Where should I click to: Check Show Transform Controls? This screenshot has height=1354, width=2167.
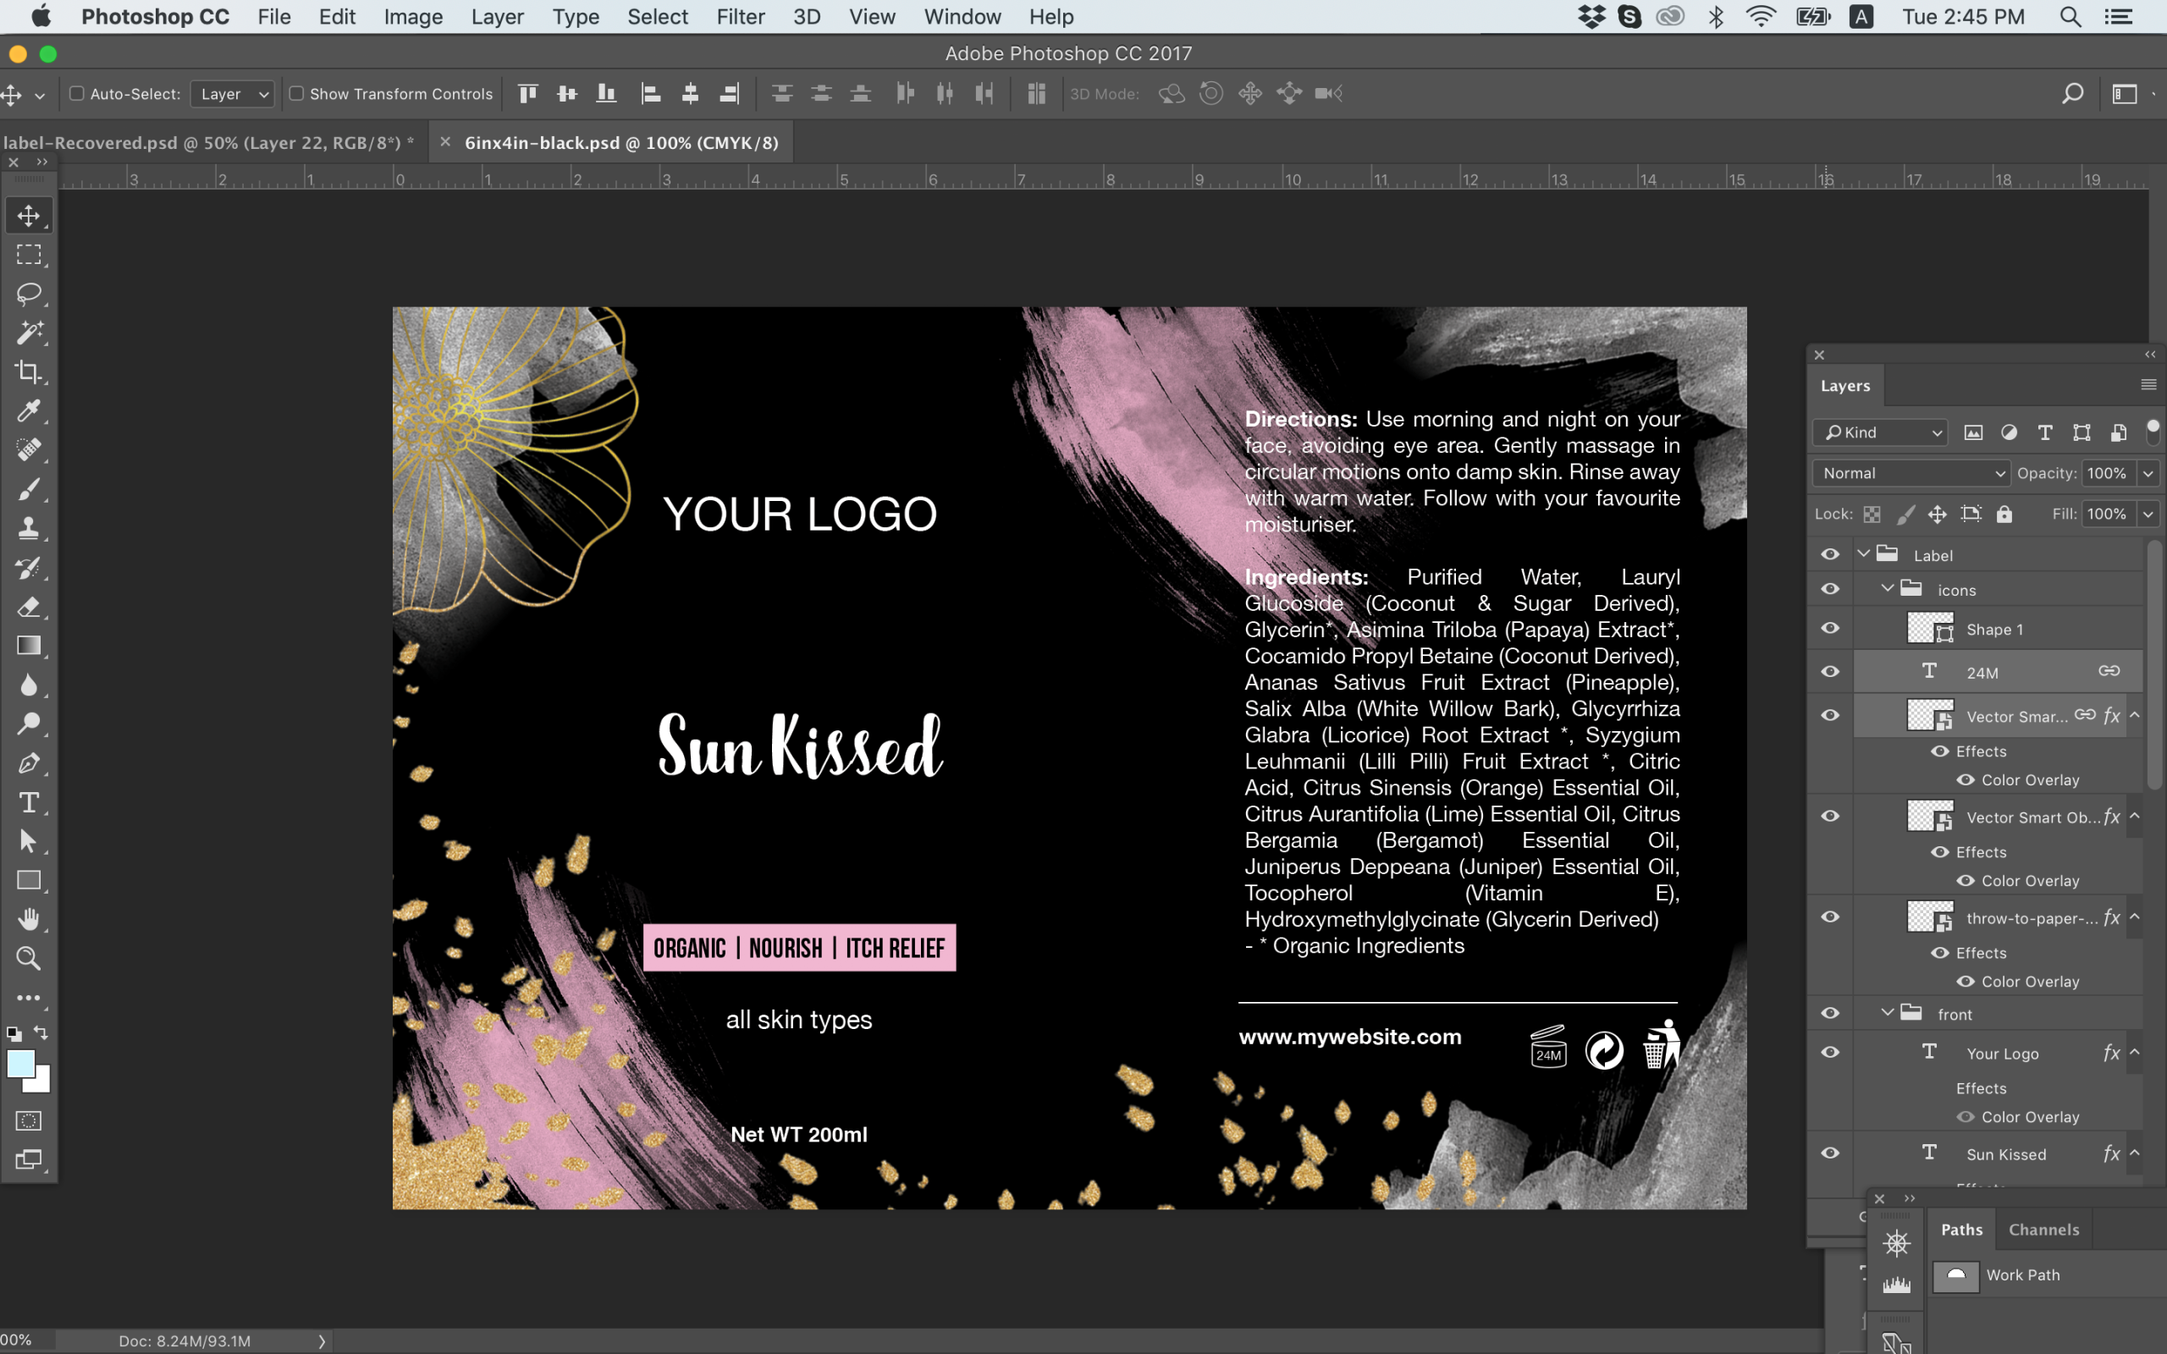coord(296,93)
